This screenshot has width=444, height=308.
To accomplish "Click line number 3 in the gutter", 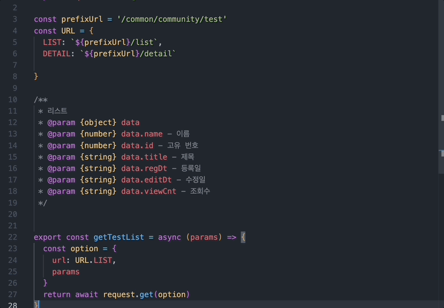I will point(15,19).
